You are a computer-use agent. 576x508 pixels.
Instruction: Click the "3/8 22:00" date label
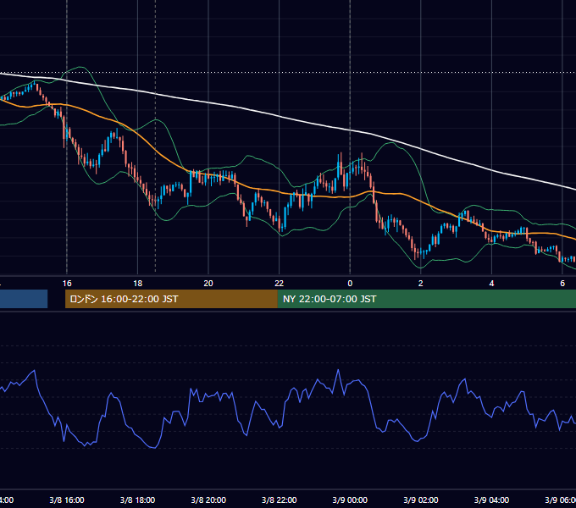(x=280, y=500)
